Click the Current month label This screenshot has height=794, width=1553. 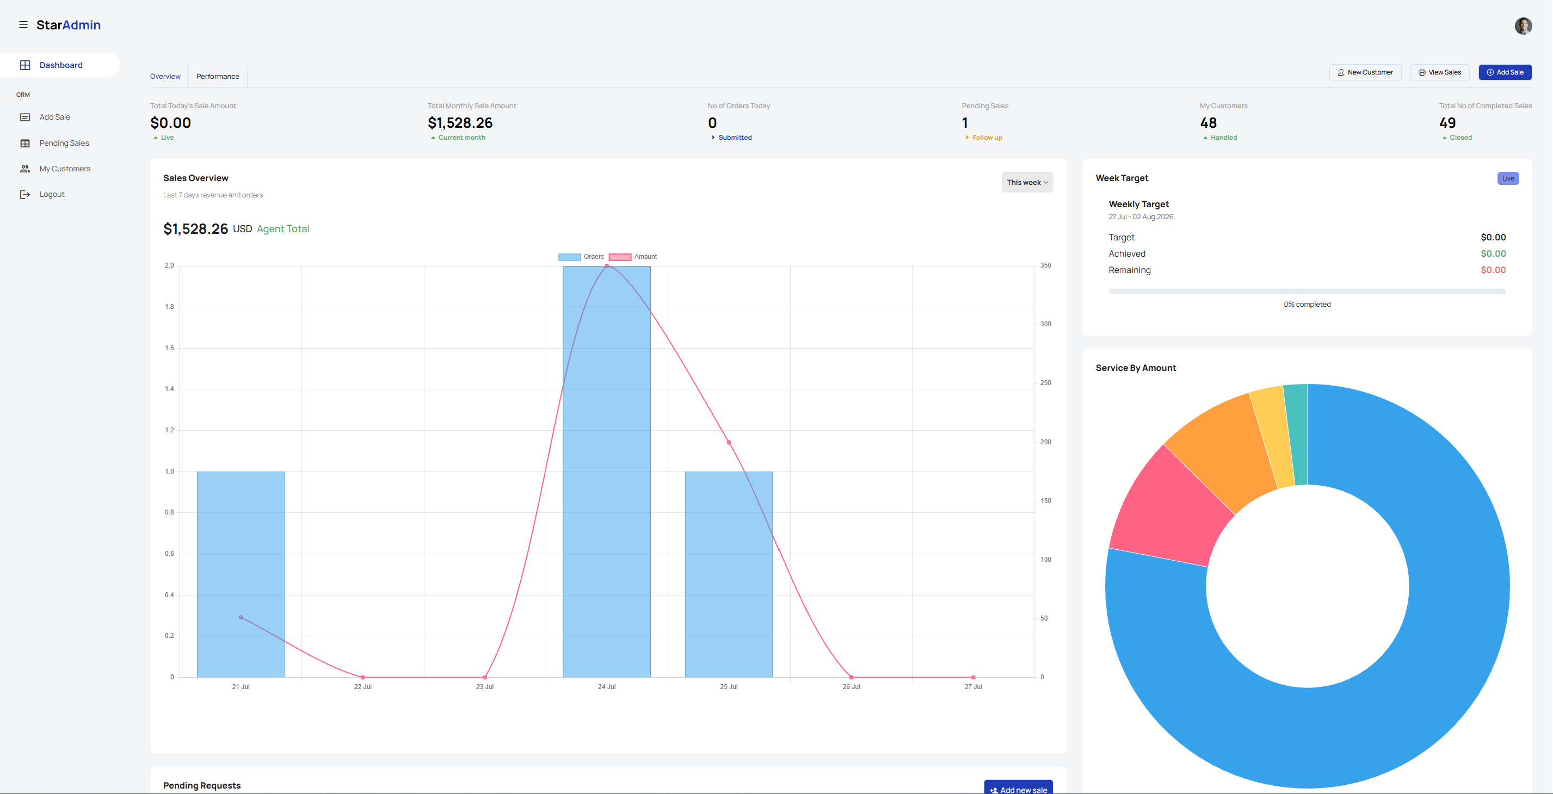coord(461,138)
